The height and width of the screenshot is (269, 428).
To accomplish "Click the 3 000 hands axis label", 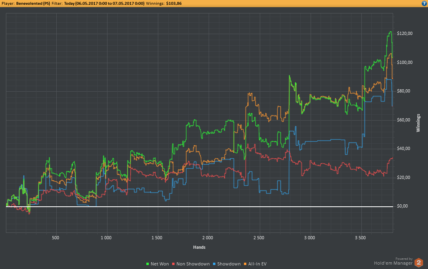I will pyautogui.click(x=309, y=238).
